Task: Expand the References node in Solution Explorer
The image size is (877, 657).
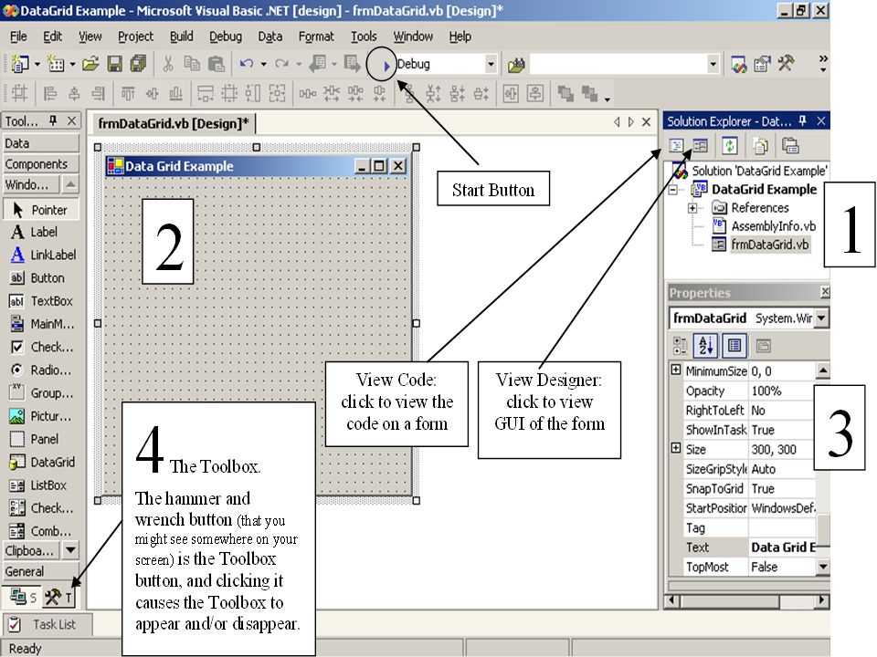Action: pyautogui.click(x=692, y=208)
